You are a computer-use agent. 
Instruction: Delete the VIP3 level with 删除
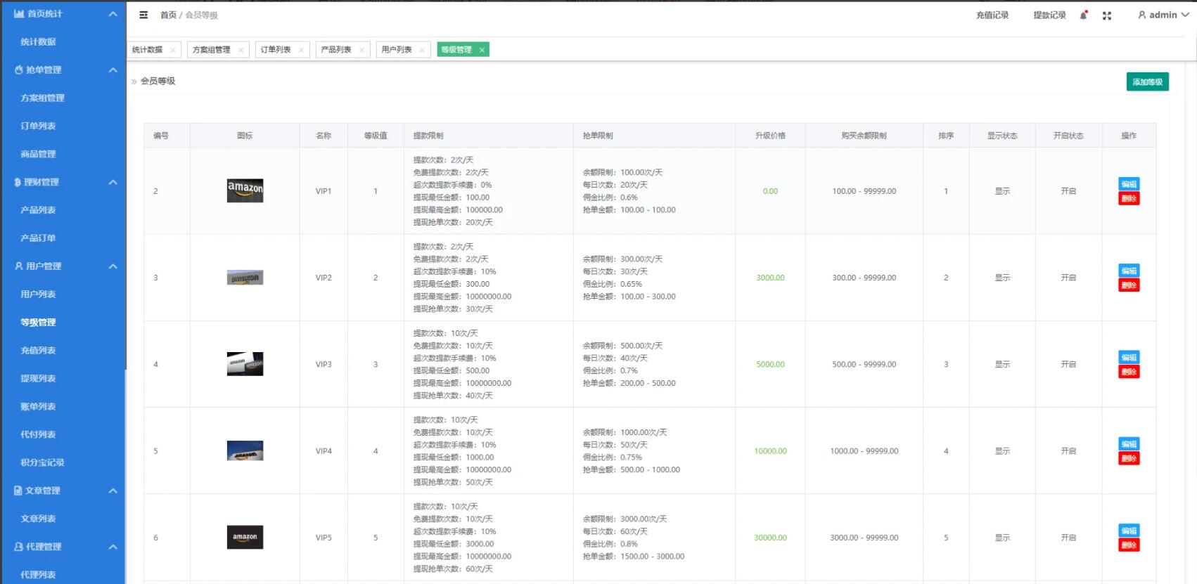point(1129,372)
